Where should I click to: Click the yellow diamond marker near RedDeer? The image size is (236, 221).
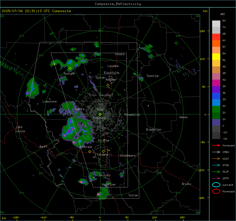click(108, 85)
